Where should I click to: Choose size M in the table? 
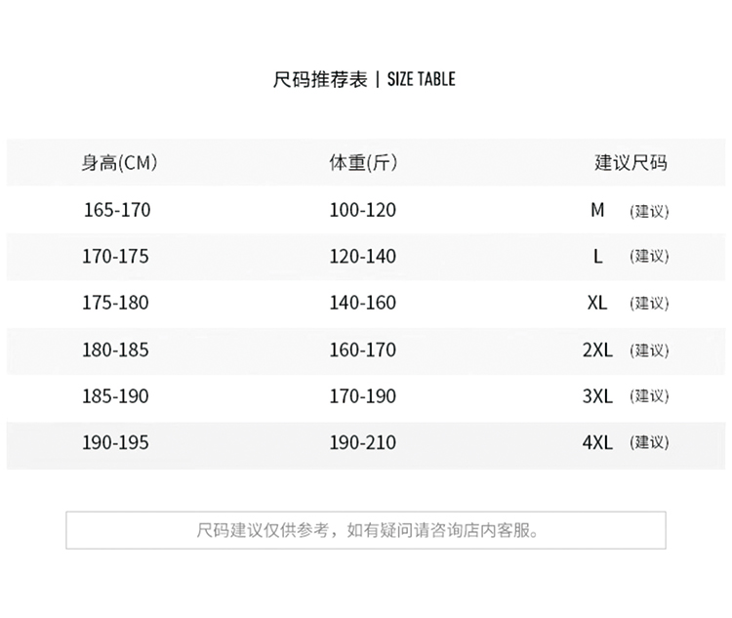[597, 210]
